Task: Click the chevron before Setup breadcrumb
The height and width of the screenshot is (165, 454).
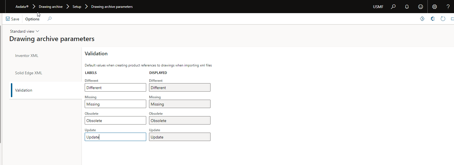Action: click(68, 6)
